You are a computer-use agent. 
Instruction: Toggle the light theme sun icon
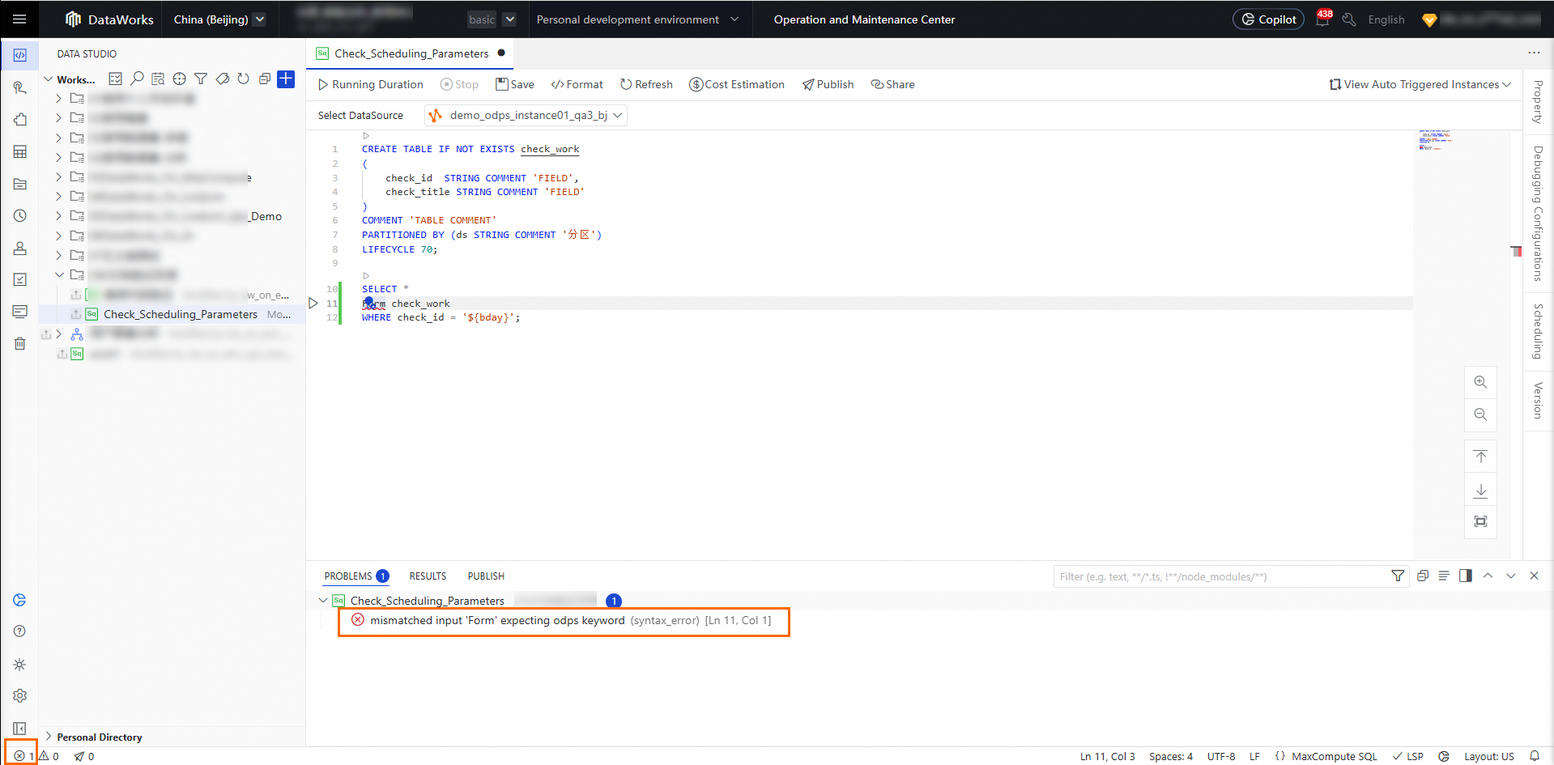point(20,665)
